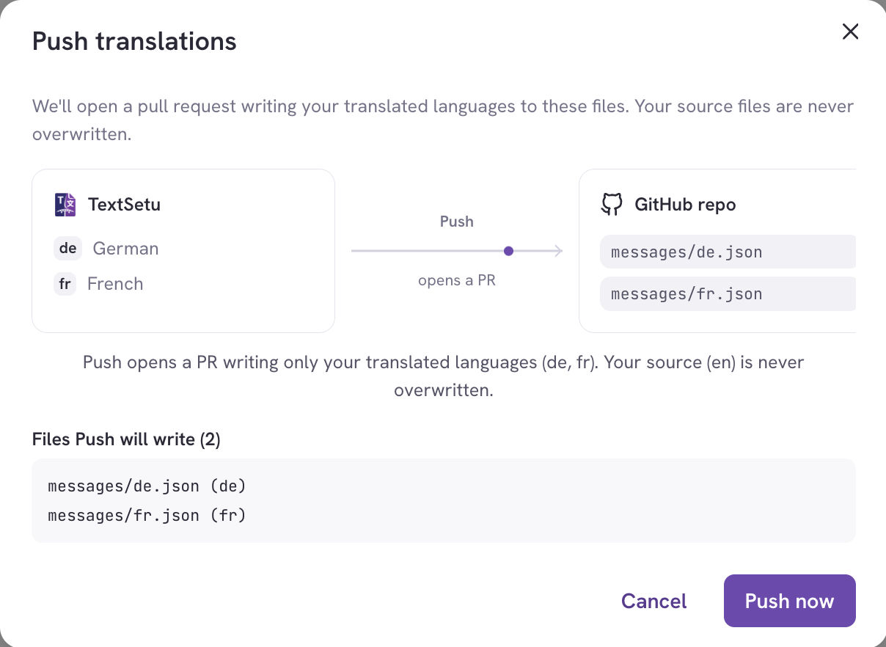886x647 pixels.
Task: Select the 'fr' language badge
Action: tap(65, 284)
